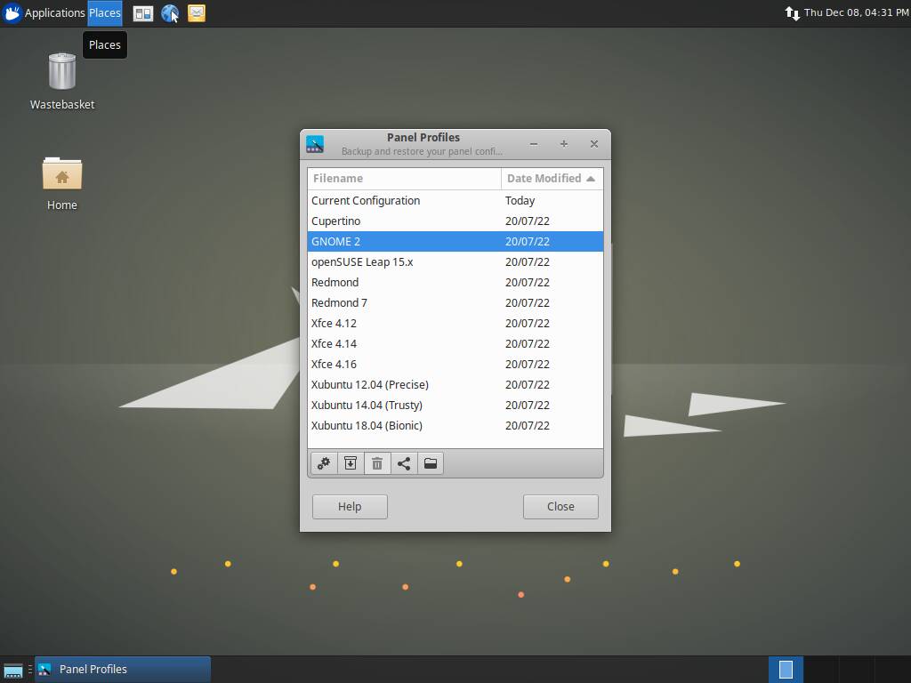The width and height of the screenshot is (911, 683).
Task: Launch the mail reader envelope icon
Action: [197, 12]
